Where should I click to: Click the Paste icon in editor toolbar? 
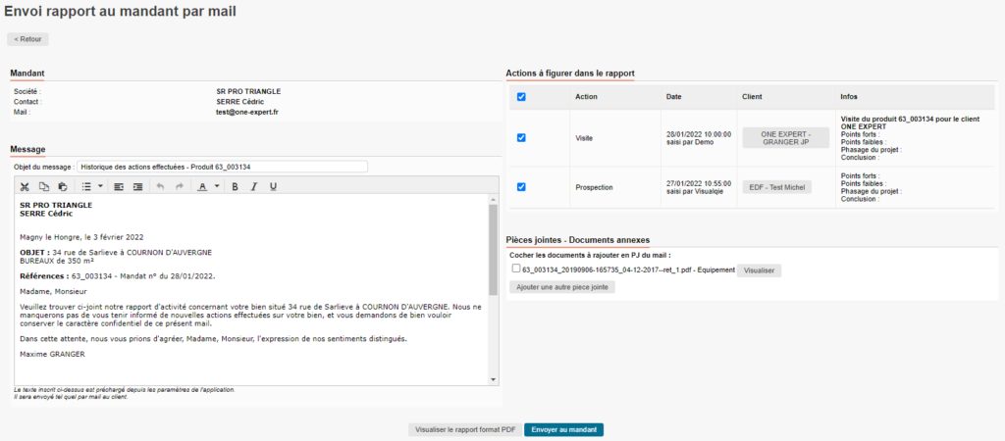62,186
